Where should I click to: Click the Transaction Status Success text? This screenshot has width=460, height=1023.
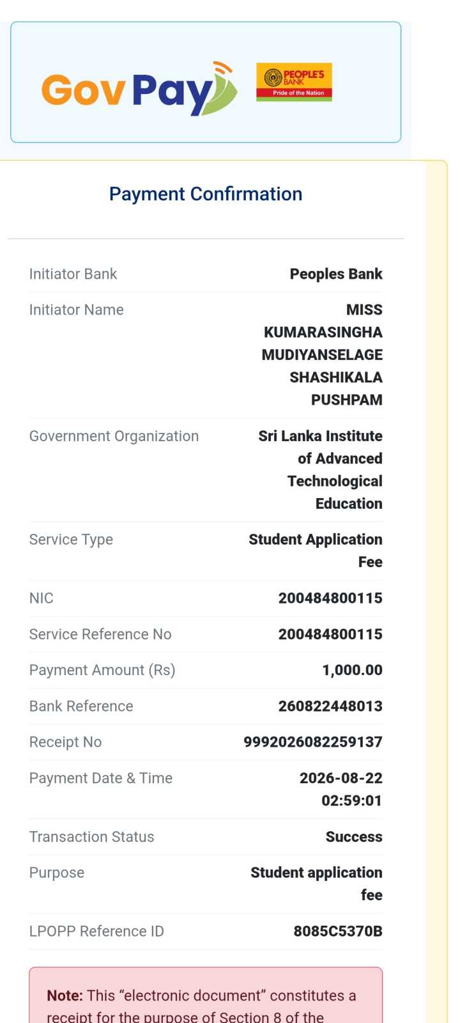coord(354,837)
